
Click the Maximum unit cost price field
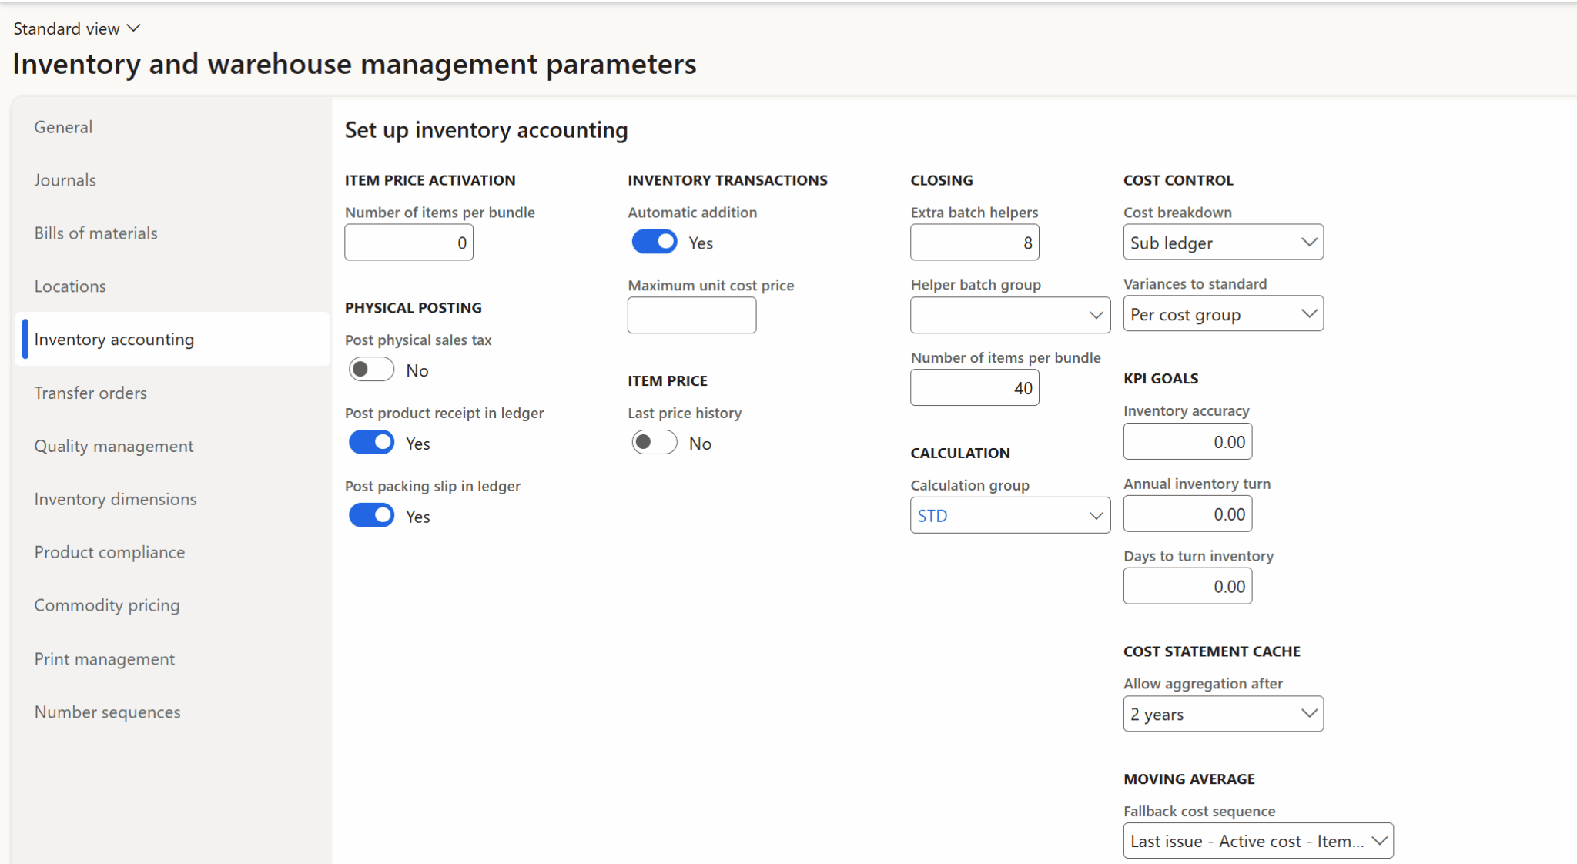point(691,315)
